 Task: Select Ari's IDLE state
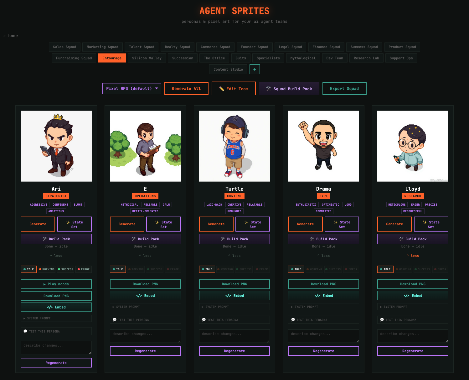coord(29,269)
